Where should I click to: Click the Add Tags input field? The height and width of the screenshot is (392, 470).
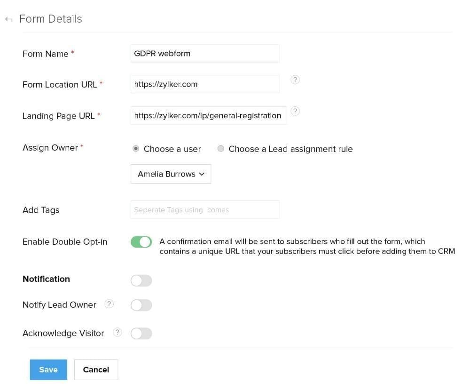pyautogui.click(x=205, y=210)
